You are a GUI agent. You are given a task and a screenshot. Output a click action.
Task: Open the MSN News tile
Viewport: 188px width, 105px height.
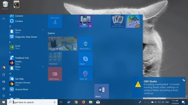[x=55, y=74]
